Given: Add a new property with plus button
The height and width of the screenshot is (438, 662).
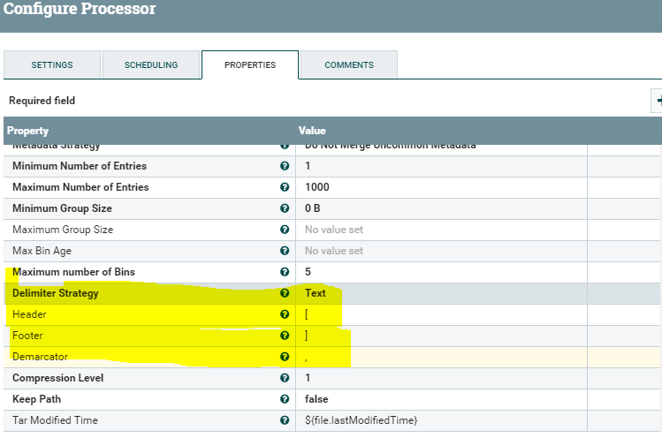Looking at the screenshot, I should (657, 101).
